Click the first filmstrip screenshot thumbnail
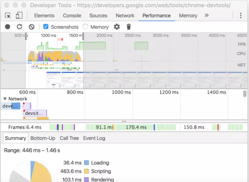This screenshot has height=182, width=249. 54,80
